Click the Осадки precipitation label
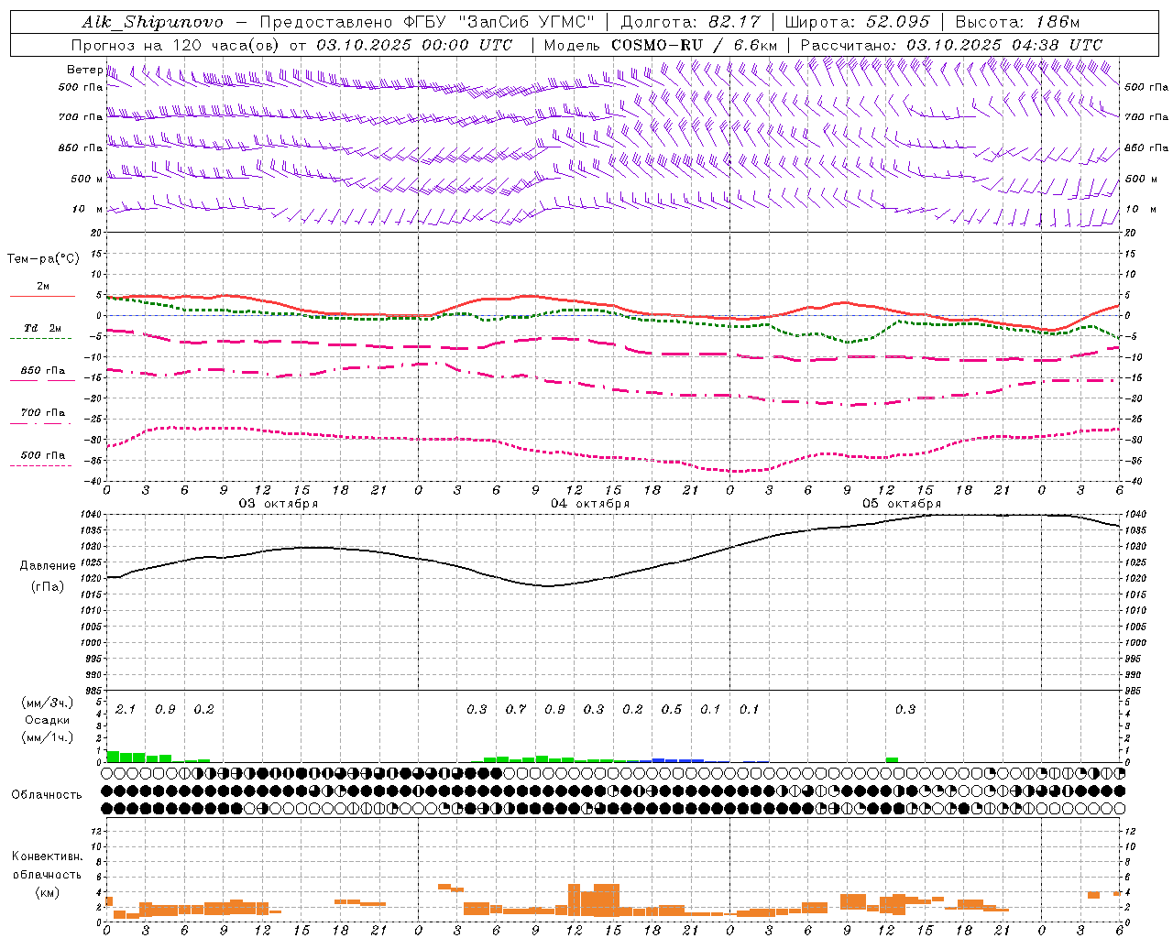This screenshot has width=1173, height=938. [x=48, y=720]
